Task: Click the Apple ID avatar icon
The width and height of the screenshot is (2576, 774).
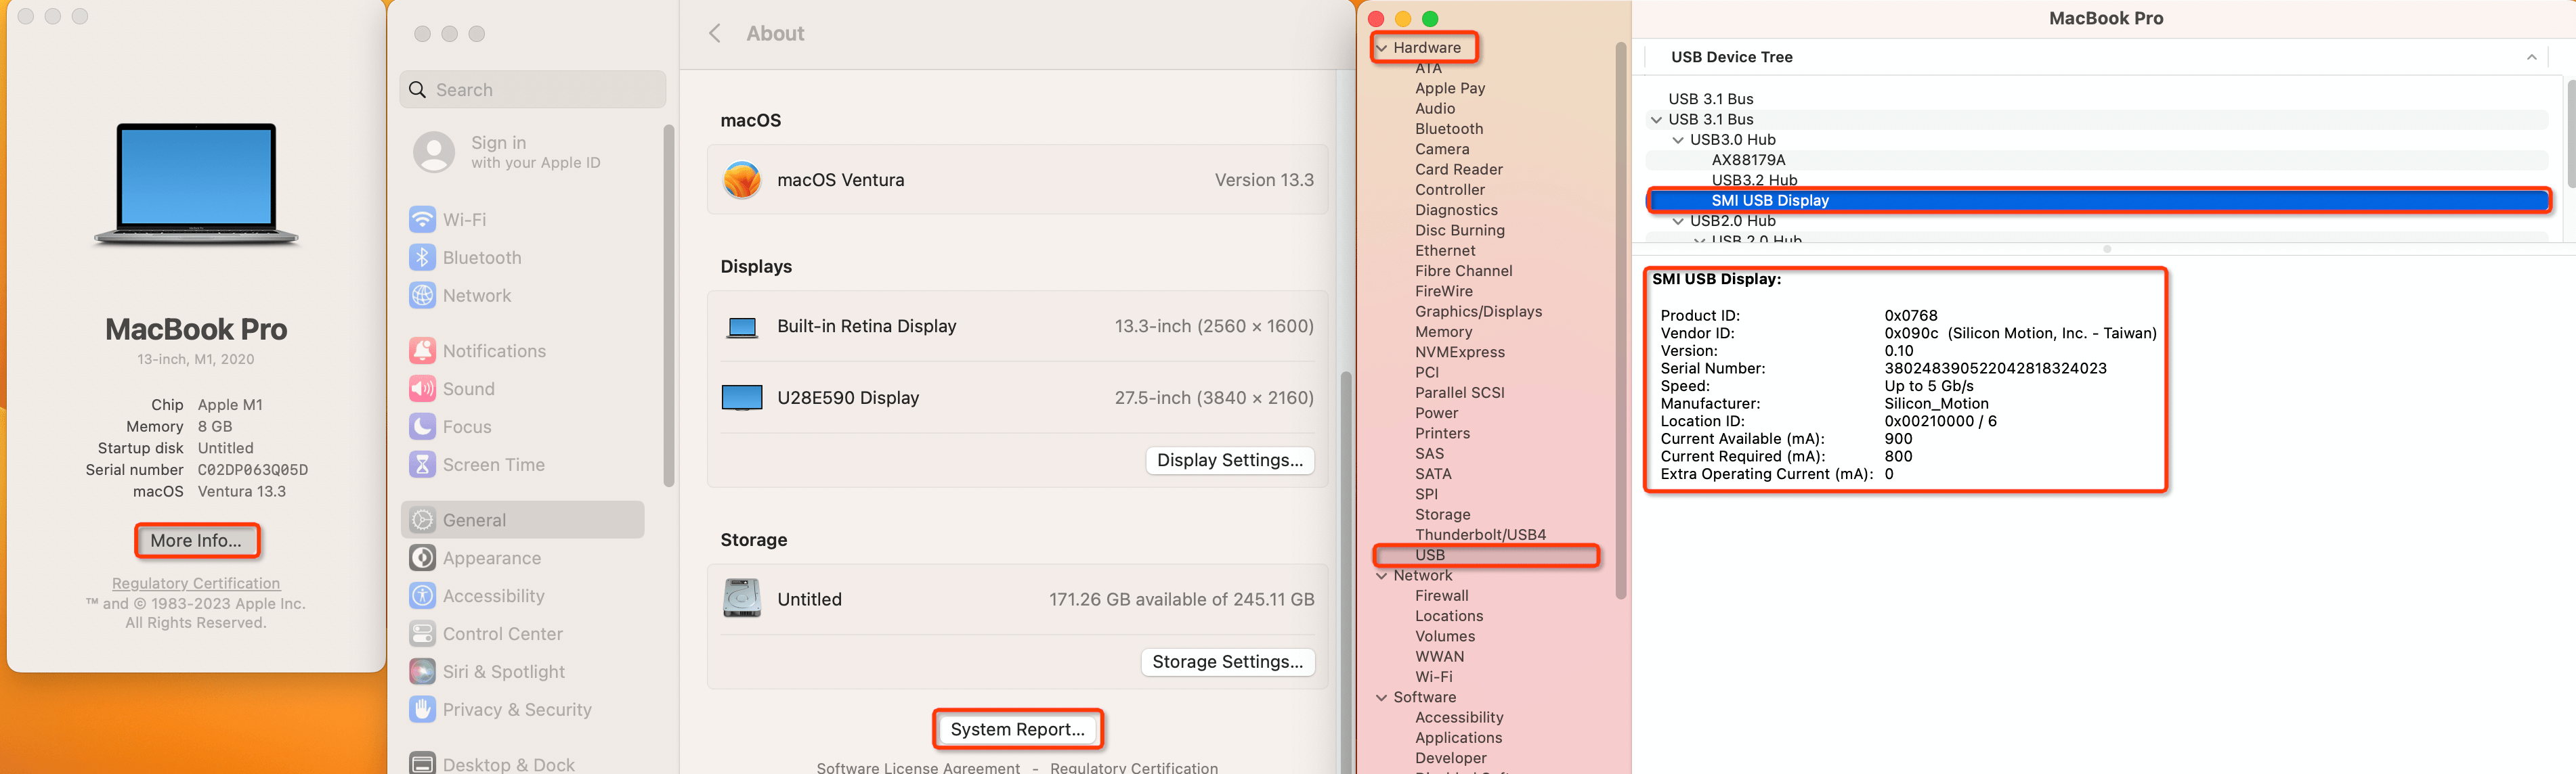Action: coord(434,152)
